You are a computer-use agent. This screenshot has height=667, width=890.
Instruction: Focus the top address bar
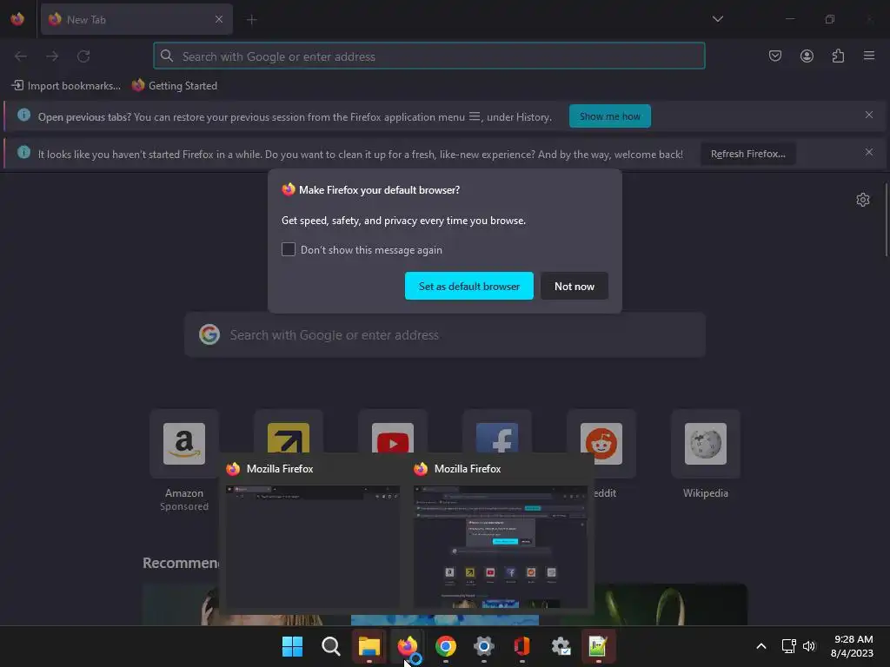[429, 56]
